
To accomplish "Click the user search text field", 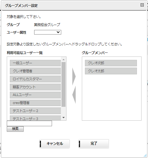I will (x=29, y=123).
